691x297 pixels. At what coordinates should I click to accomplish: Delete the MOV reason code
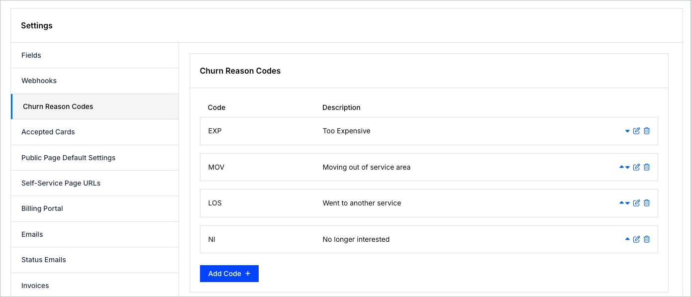[647, 167]
